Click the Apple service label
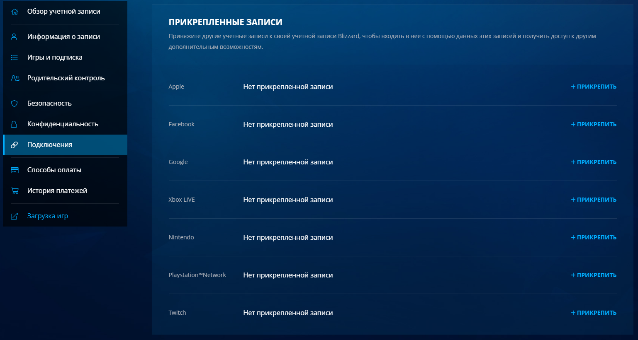The height and width of the screenshot is (340, 638). click(176, 87)
